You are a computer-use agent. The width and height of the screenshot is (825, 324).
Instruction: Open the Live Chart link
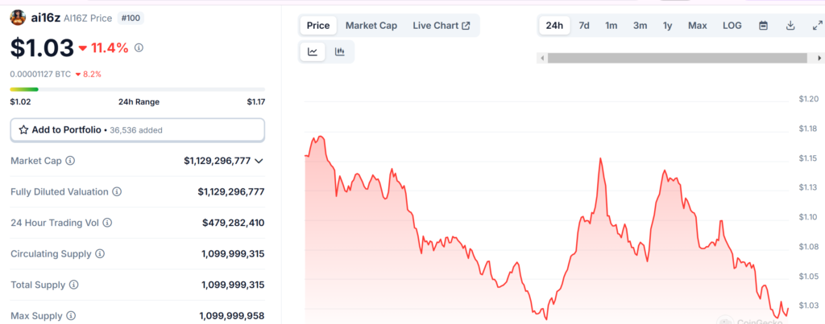coord(441,26)
